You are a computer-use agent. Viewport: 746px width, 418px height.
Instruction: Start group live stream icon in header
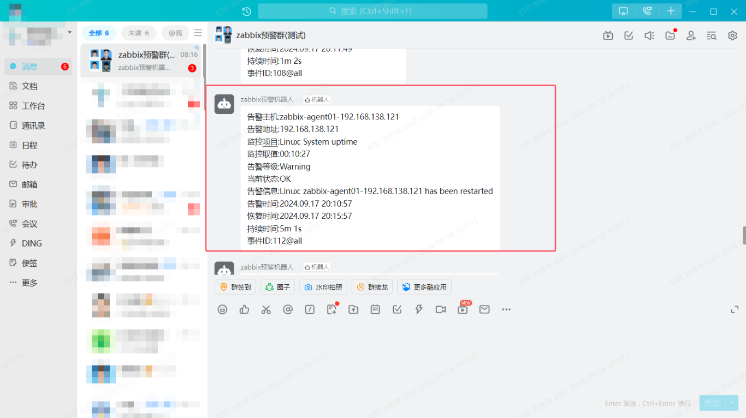click(x=608, y=35)
